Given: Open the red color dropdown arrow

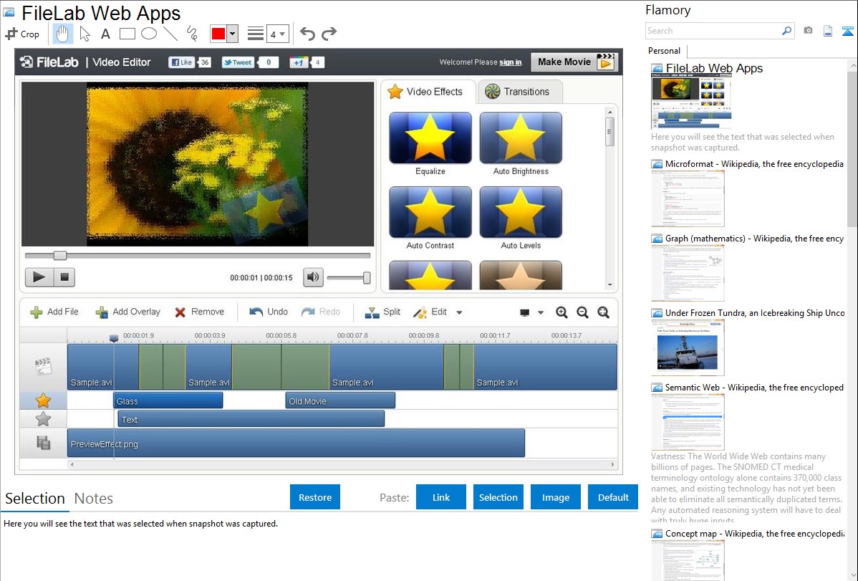Looking at the screenshot, I should [x=232, y=34].
